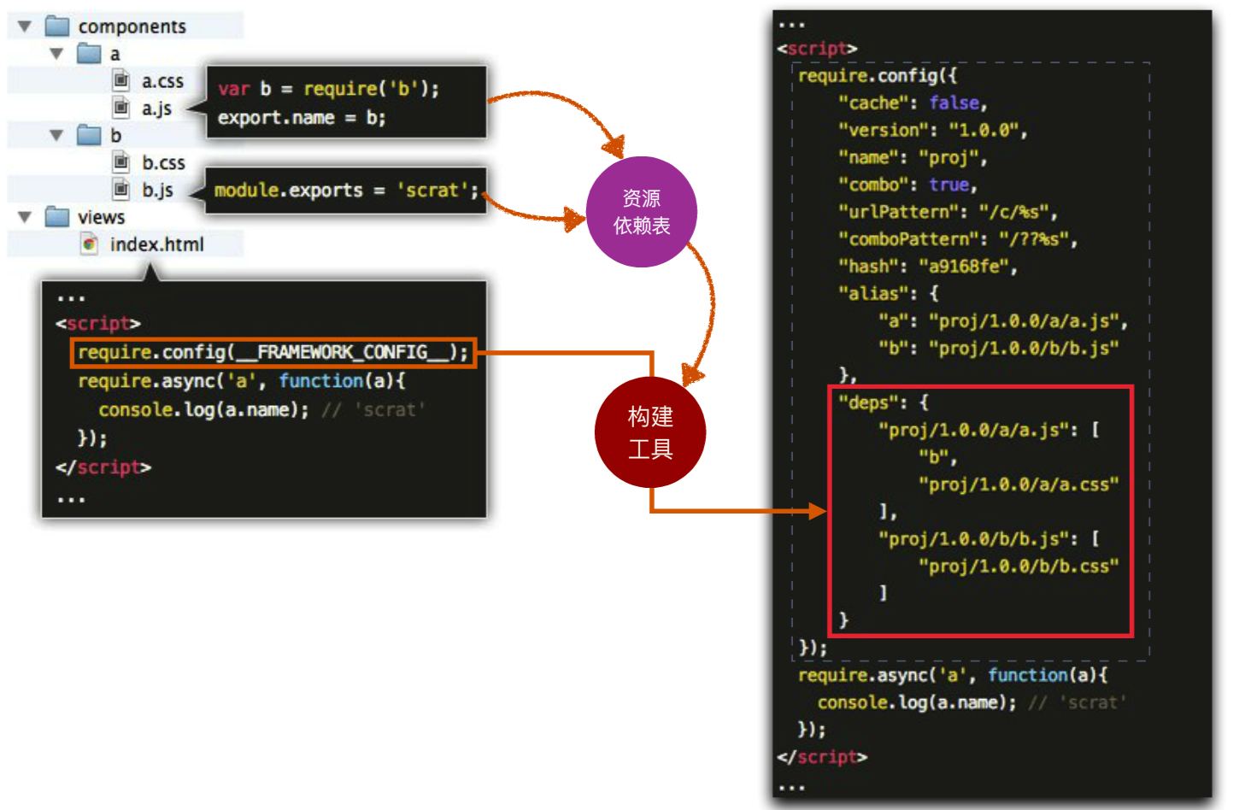Click closing script tag in left snippet
The image size is (1251, 810).
103,467
